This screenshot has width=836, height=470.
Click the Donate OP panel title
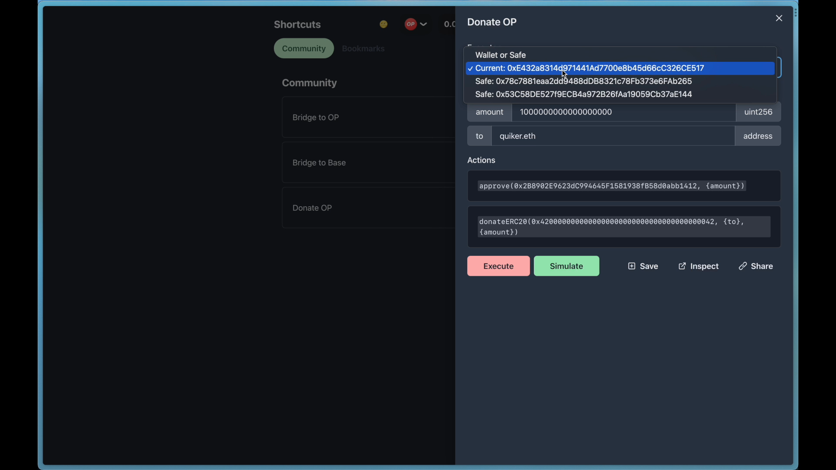pyautogui.click(x=492, y=22)
